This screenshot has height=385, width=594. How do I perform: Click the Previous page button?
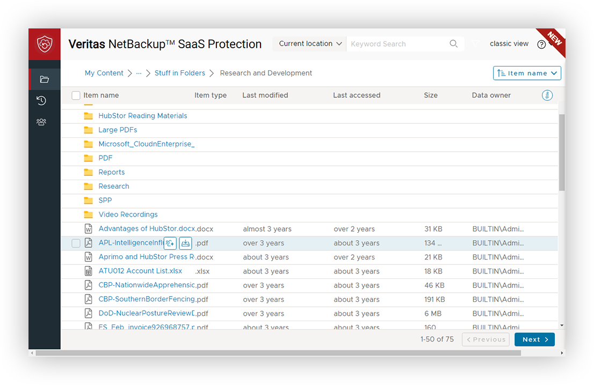coord(486,339)
